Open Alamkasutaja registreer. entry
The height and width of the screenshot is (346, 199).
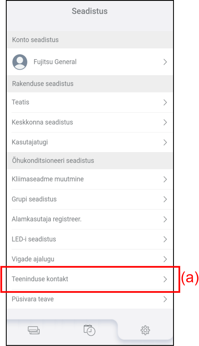tap(47, 219)
